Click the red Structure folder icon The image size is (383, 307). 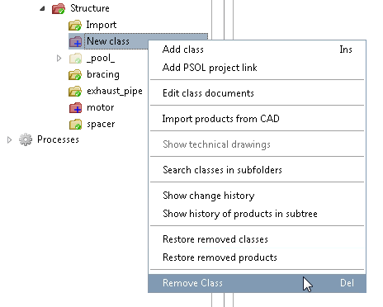(x=59, y=8)
